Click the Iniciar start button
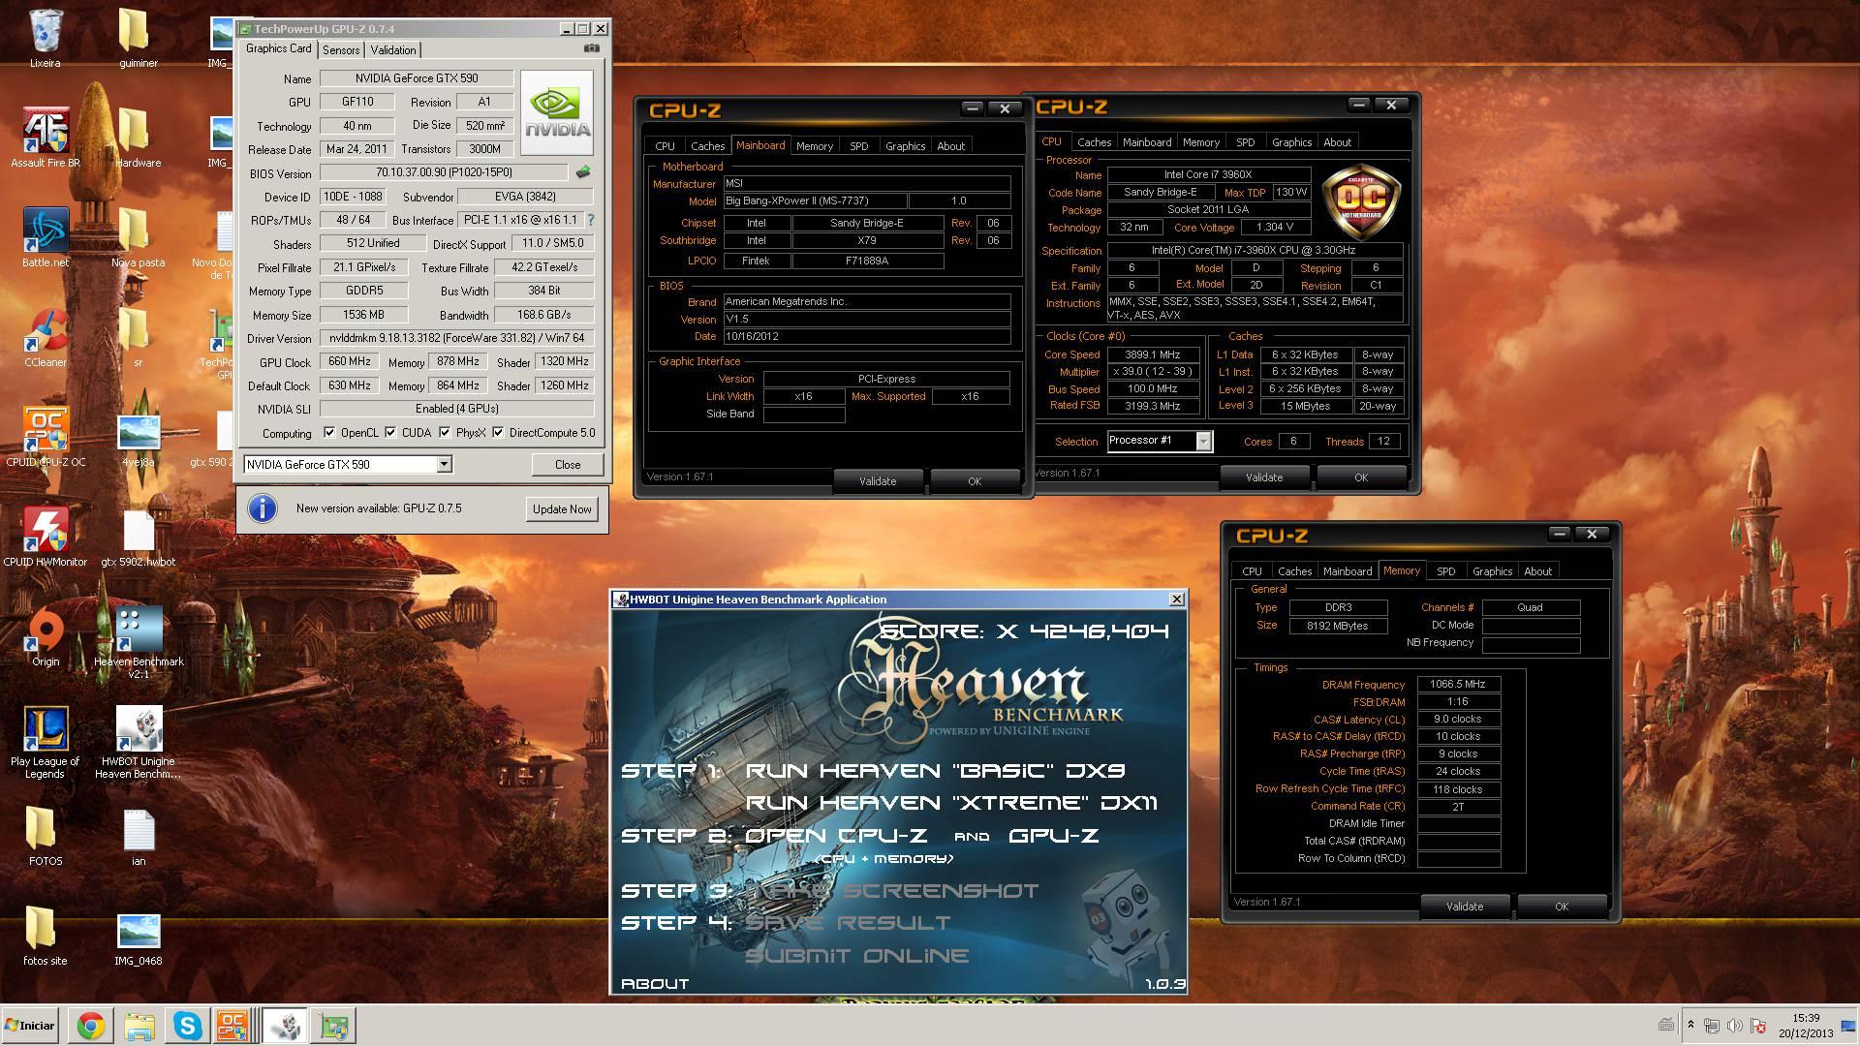Image resolution: width=1860 pixels, height=1046 pixels. (30, 1026)
